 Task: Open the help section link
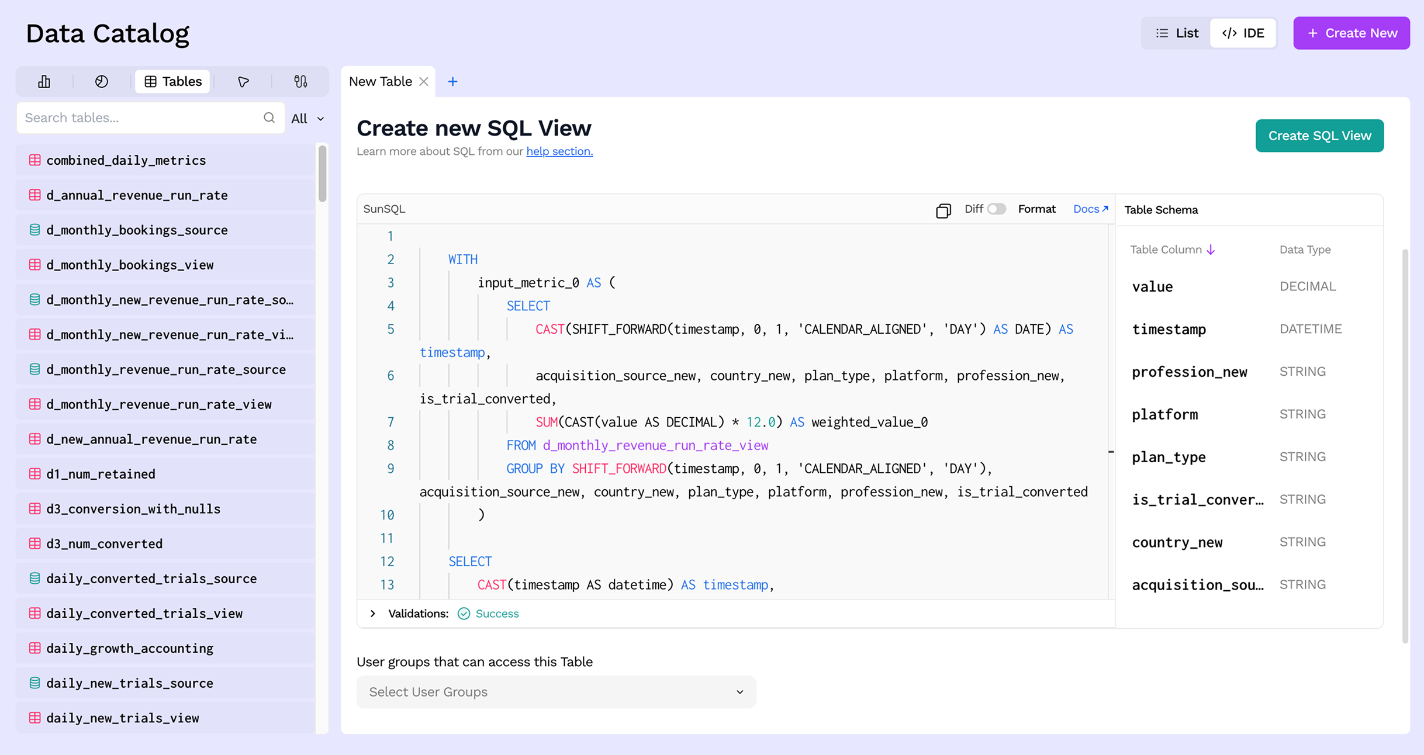559,151
